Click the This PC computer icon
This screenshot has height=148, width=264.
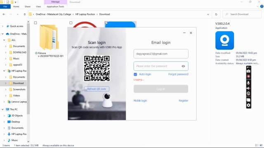pos(7,109)
